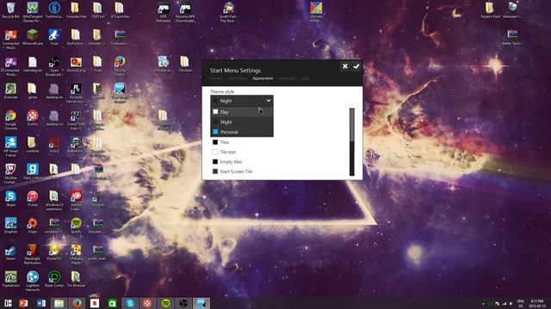551x309 pixels.
Task: Switch to the Appearance tab
Action: 263,78
